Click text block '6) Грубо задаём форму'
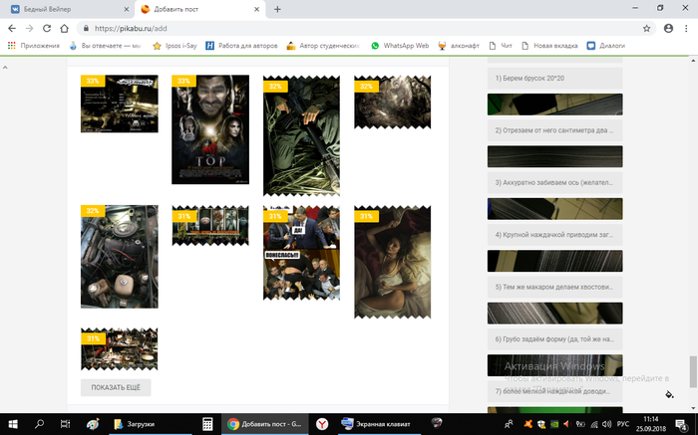698x435 pixels. [x=554, y=339]
